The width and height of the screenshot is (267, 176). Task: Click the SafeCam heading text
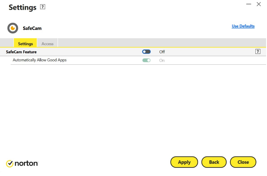click(32, 28)
